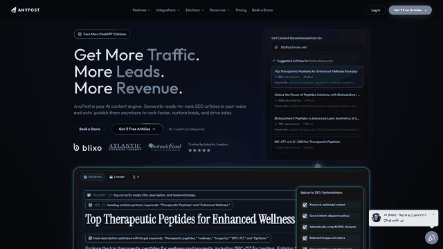This screenshot has width=443, height=249.
Task: Click the chat greeting message text
Action: [405, 218]
